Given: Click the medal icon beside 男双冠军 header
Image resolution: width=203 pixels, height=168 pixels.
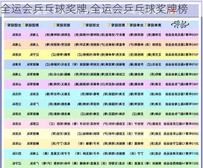Looking at the screenshot, I should click(109, 25).
